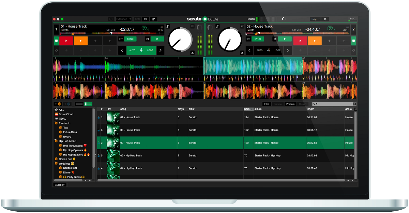The image size is (409, 213).
Task: Open the Browse panel tab
Action: [278, 104]
